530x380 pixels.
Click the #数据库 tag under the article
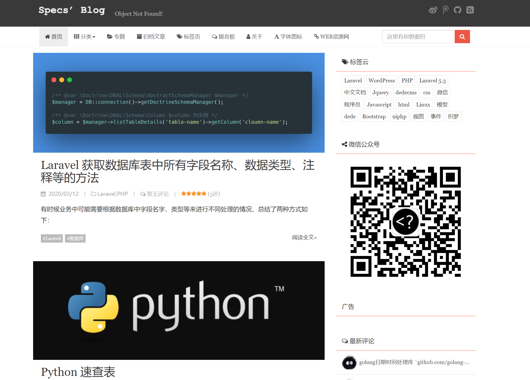click(75, 238)
